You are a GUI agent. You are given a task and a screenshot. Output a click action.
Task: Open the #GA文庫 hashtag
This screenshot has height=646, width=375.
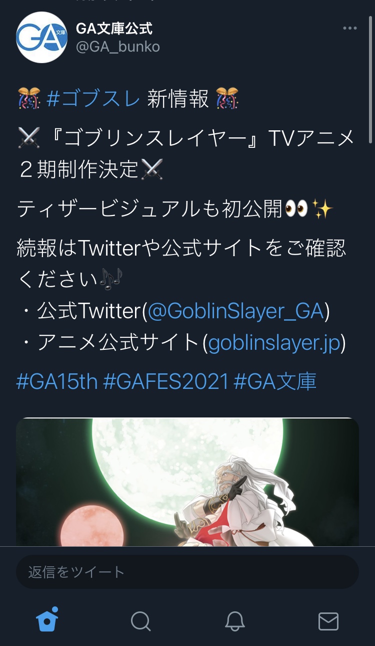275,381
